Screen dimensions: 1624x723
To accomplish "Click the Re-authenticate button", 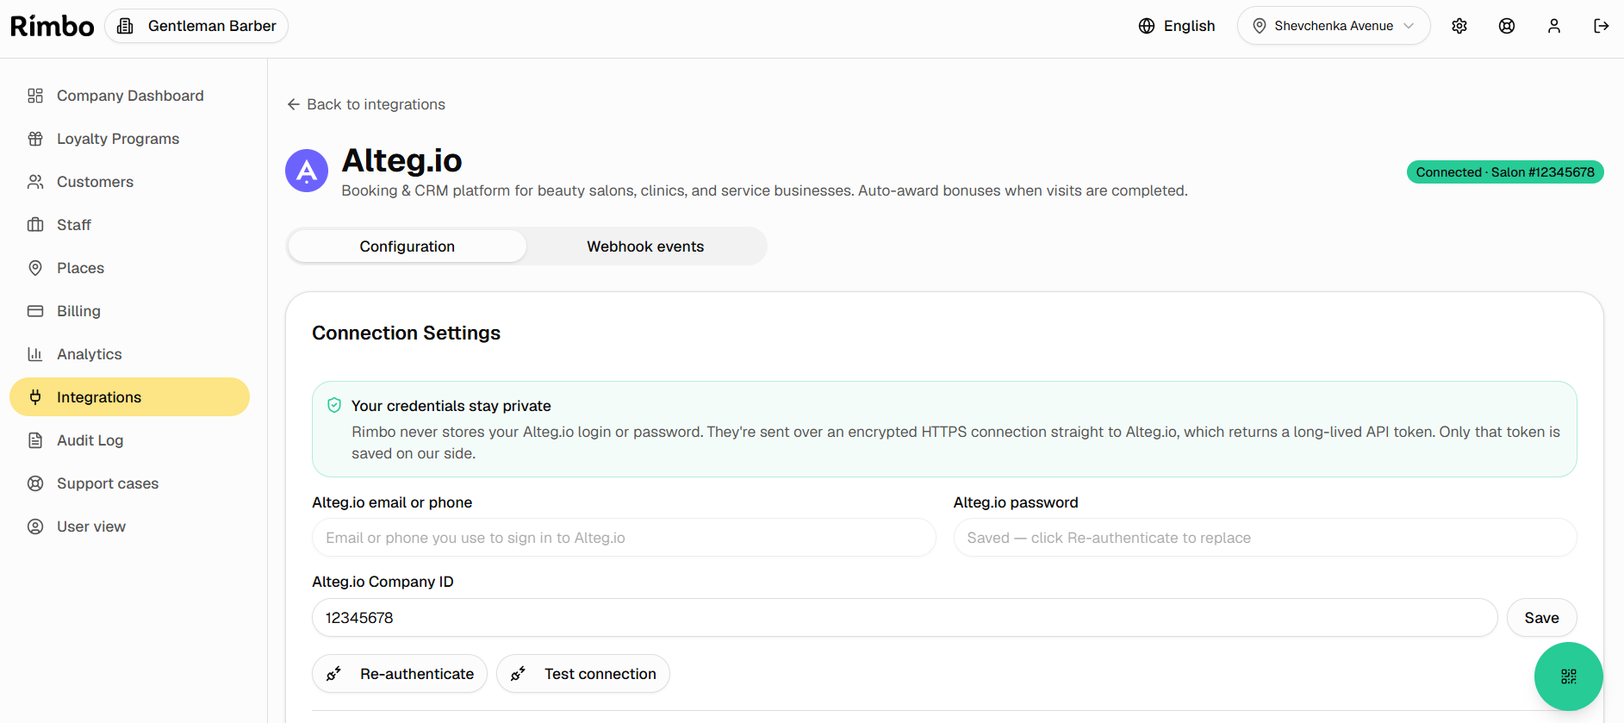I will [x=400, y=674].
